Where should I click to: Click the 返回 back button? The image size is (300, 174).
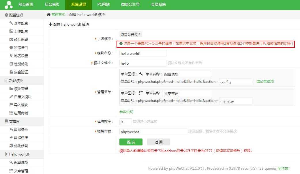(x=158, y=142)
